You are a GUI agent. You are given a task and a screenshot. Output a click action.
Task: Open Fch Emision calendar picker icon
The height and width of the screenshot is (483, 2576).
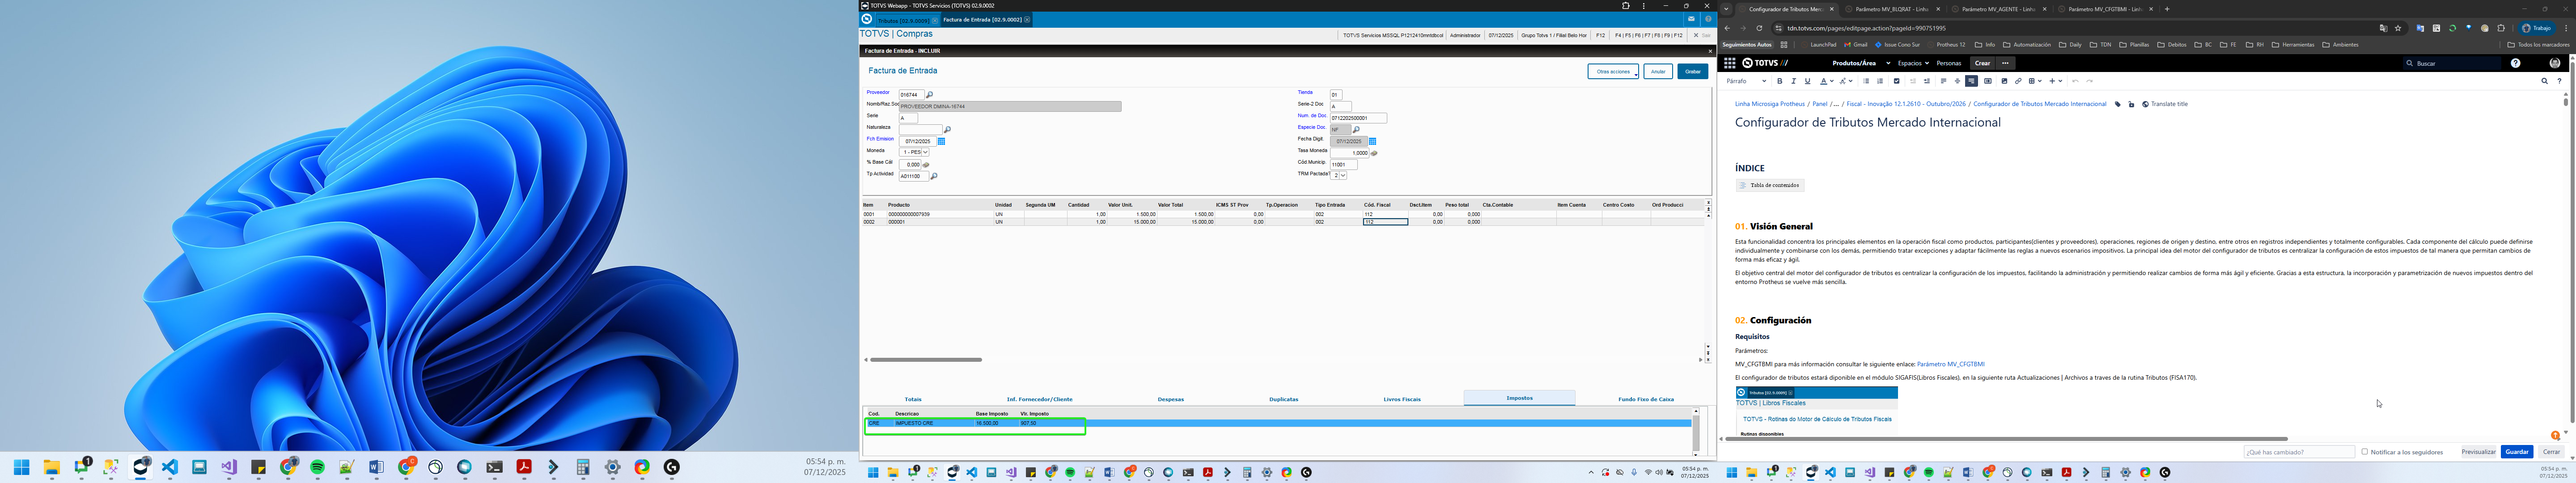coord(941,141)
